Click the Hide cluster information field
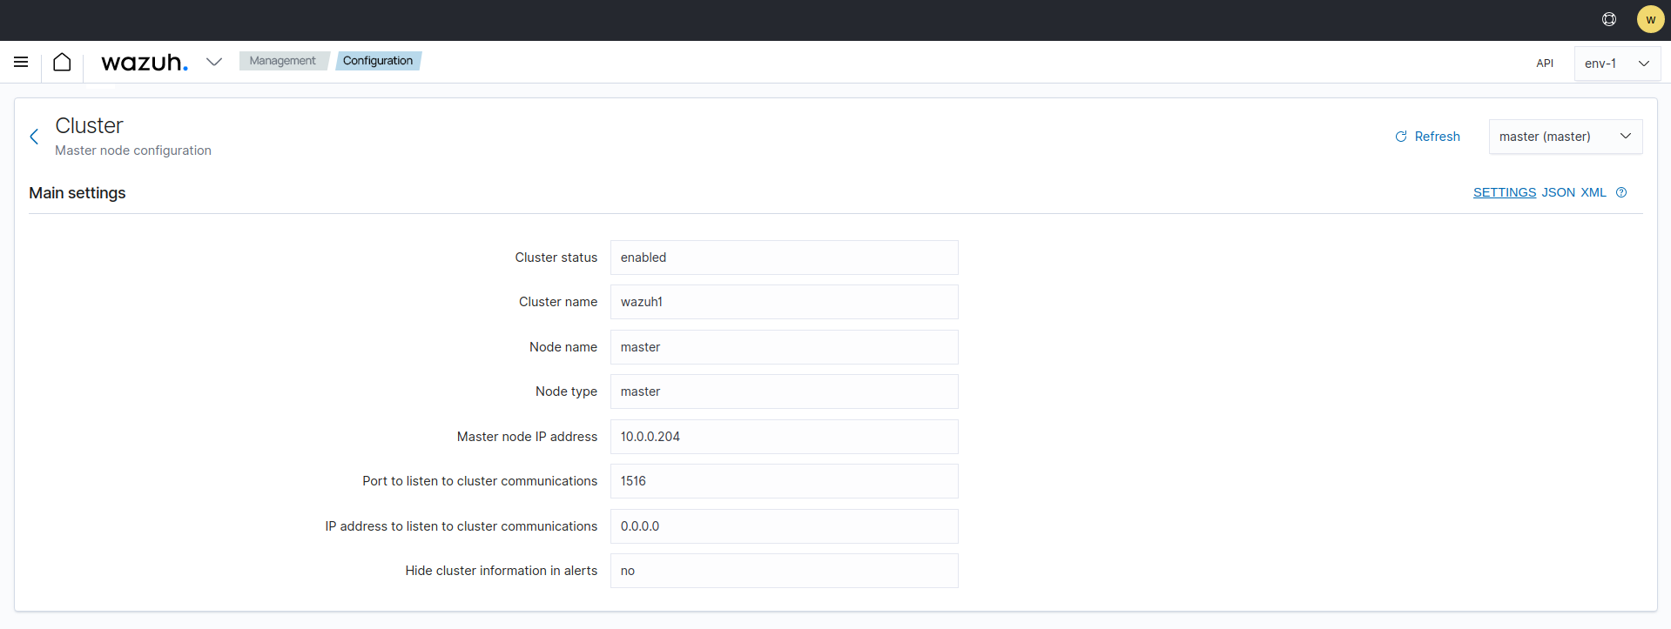This screenshot has height=629, width=1671. [x=784, y=571]
